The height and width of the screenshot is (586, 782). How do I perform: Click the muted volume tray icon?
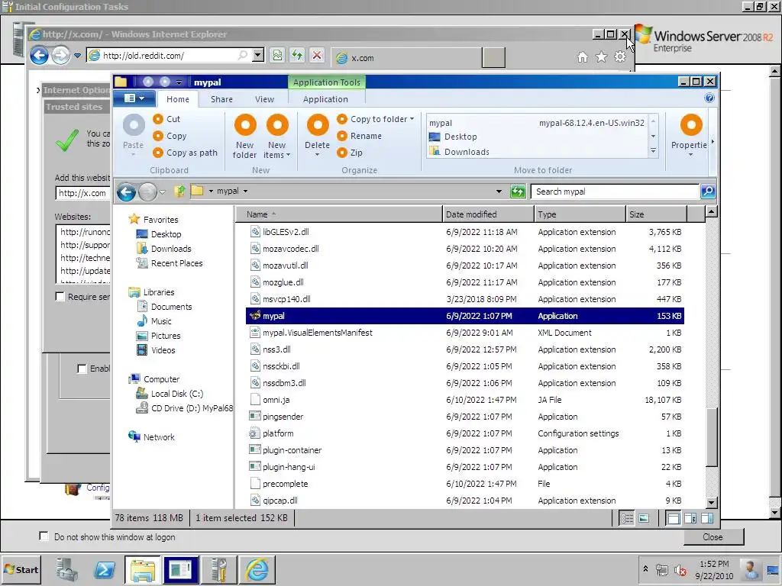679,570
